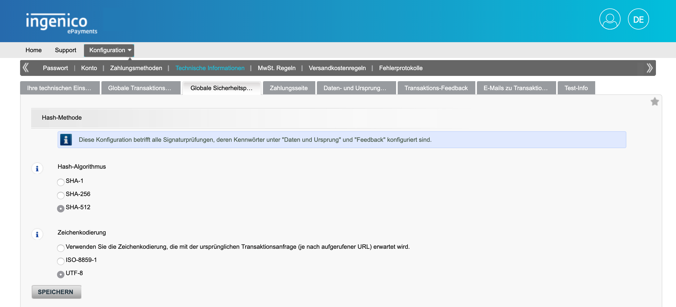The width and height of the screenshot is (676, 307).
Task: Switch to Ihre technischen Eins… tab
Action: pyautogui.click(x=60, y=88)
